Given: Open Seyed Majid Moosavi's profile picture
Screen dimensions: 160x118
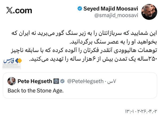Looking at the screenshot, I should click(149, 12).
